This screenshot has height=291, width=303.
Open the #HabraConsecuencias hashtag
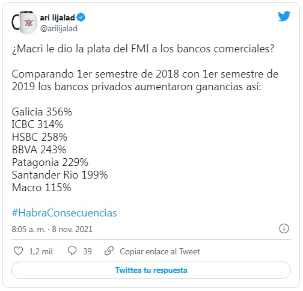(64, 213)
